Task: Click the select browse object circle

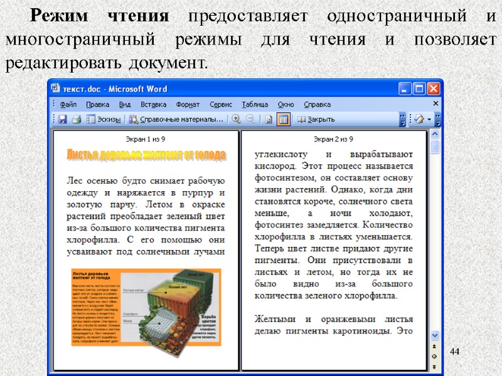Action: coord(434,356)
